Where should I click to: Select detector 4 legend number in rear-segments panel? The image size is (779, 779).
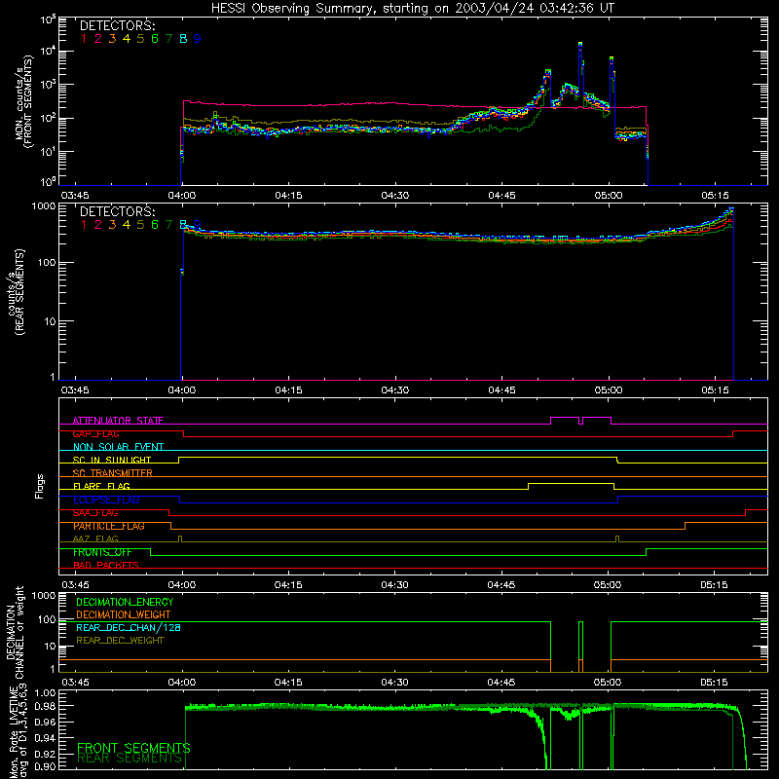(127, 225)
